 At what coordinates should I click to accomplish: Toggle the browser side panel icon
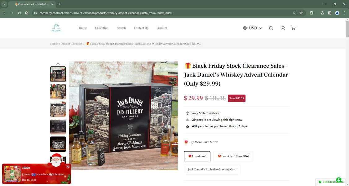pyautogui.click(x=330, y=13)
